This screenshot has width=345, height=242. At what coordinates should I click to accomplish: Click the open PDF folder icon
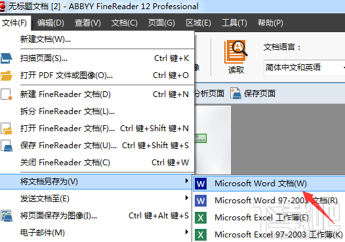pyautogui.click(x=7, y=75)
